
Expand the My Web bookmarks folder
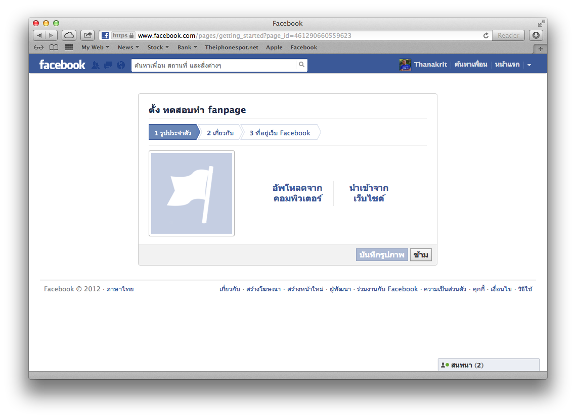(95, 47)
